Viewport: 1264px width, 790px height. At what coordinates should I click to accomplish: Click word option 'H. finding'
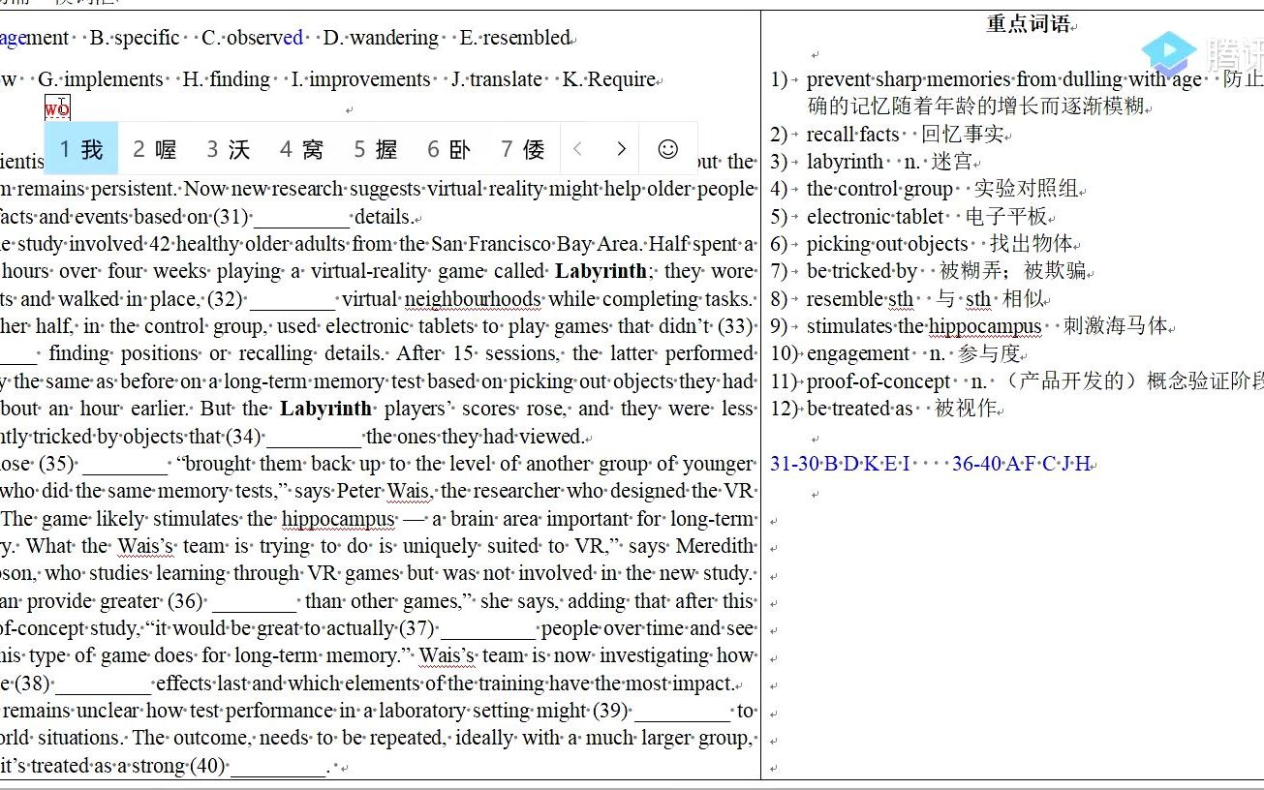pos(227,79)
